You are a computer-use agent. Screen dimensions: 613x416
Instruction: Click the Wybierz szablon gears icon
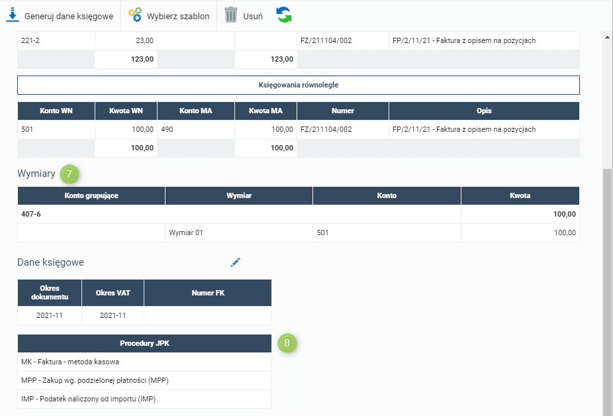tap(135, 15)
